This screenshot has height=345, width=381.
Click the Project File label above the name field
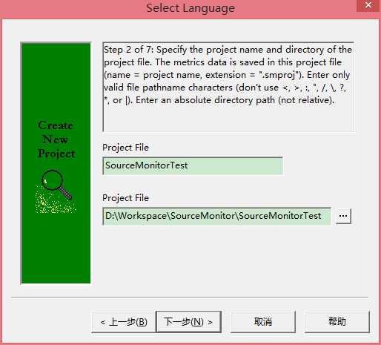125,148
